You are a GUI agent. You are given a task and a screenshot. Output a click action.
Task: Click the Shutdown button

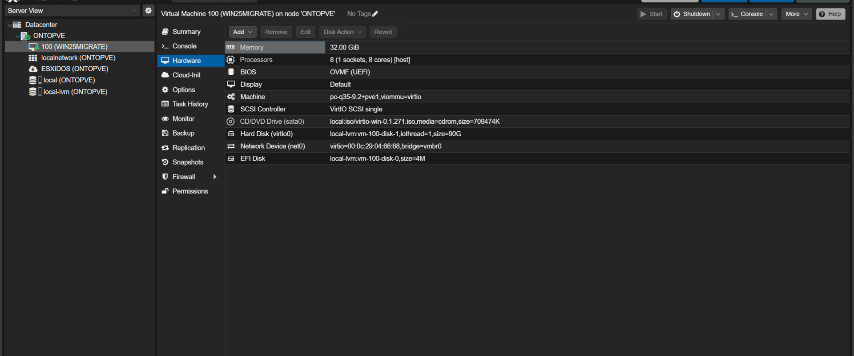click(692, 14)
